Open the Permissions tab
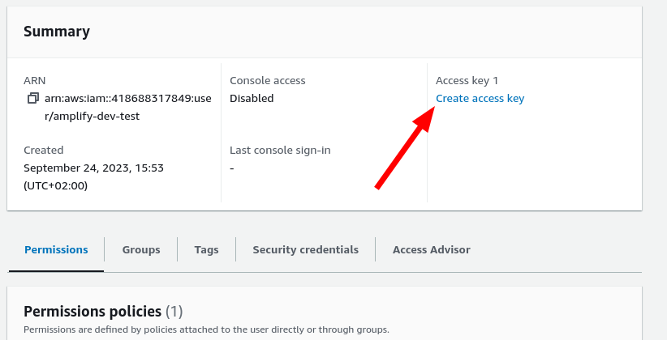 coord(56,249)
